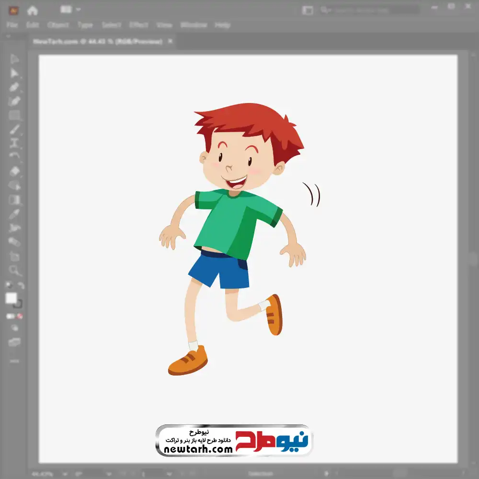
Task: Select the Selection tool arrow
Action: point(14,59)
